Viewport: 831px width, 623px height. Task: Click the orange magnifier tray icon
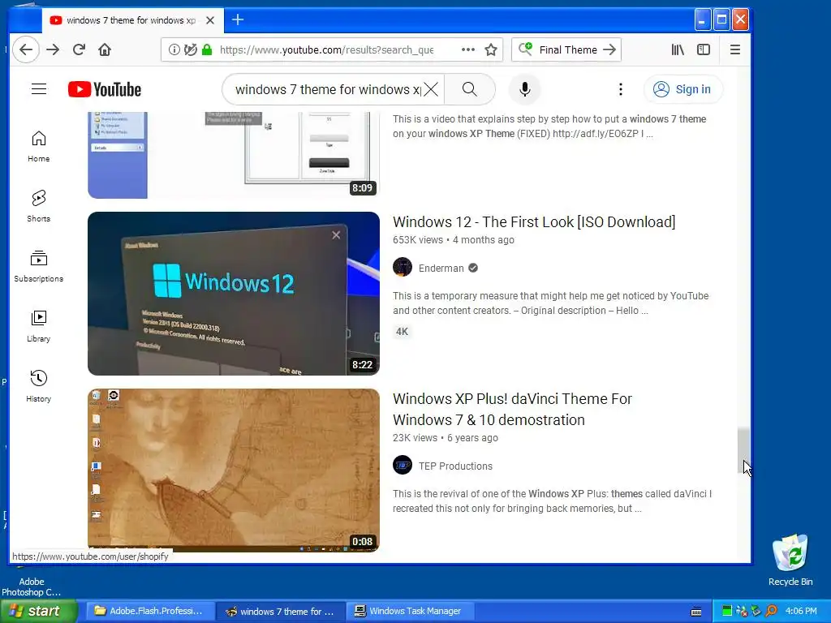[x=771, y=612]
